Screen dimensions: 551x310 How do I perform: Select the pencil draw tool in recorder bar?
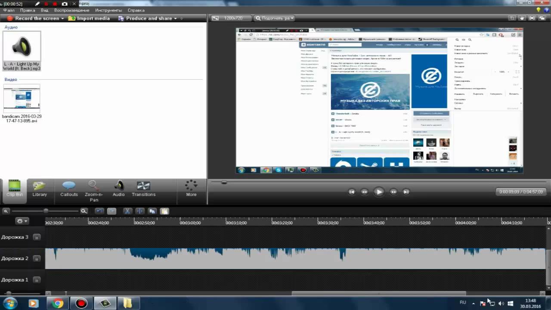point(37,4)
